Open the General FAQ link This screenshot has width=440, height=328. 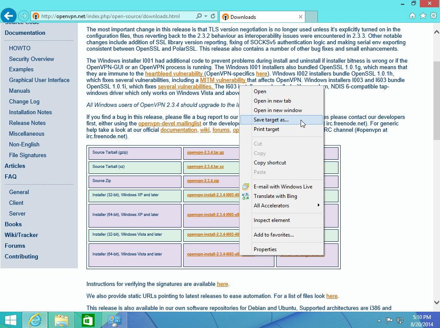(x=19, y=192)
